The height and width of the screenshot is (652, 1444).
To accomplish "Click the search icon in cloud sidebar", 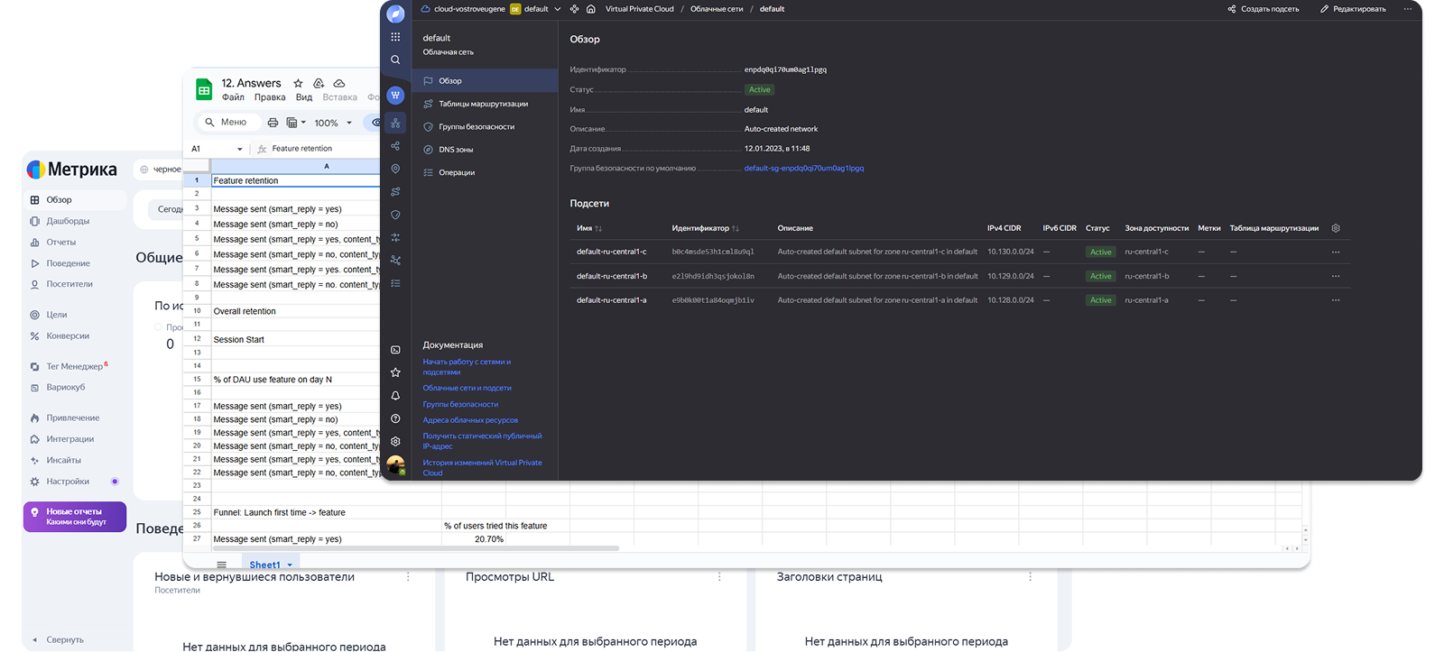I will tap(395, 60).
